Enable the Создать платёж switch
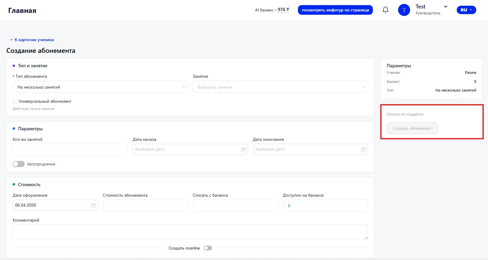Image resolution: width=488 pixels, height=260 pixels. tap(208, 248)
